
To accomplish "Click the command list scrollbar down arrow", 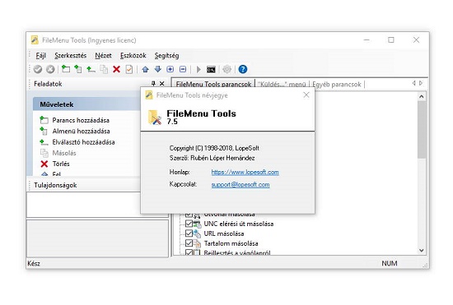I will (422, 251).
